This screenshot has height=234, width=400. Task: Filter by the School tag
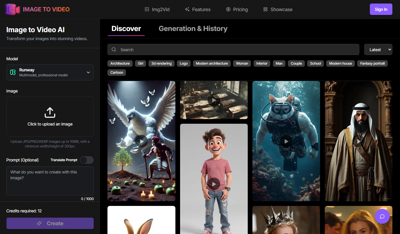(316, 63)
